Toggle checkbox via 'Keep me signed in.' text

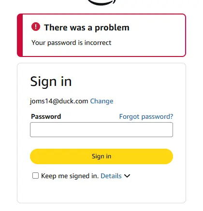(x=70, y=176)
